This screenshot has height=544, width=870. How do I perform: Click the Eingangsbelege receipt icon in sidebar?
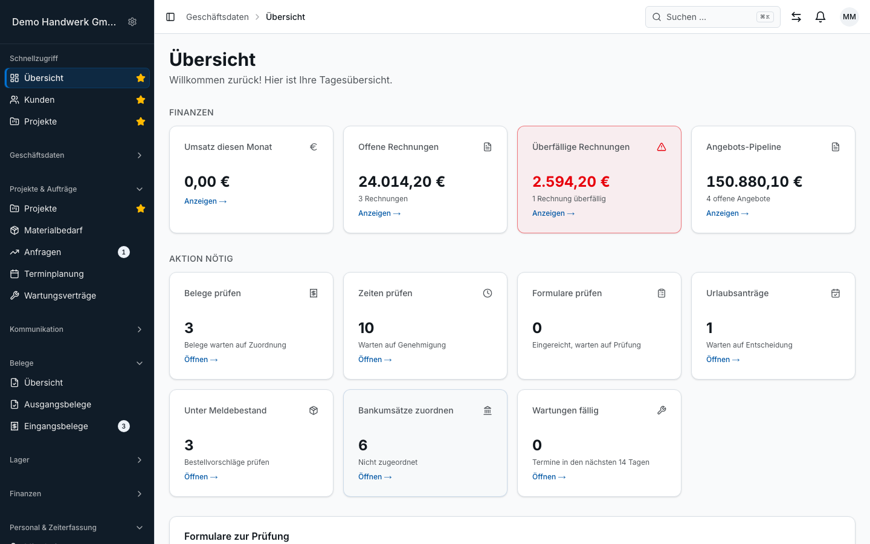tap(14, 426)
